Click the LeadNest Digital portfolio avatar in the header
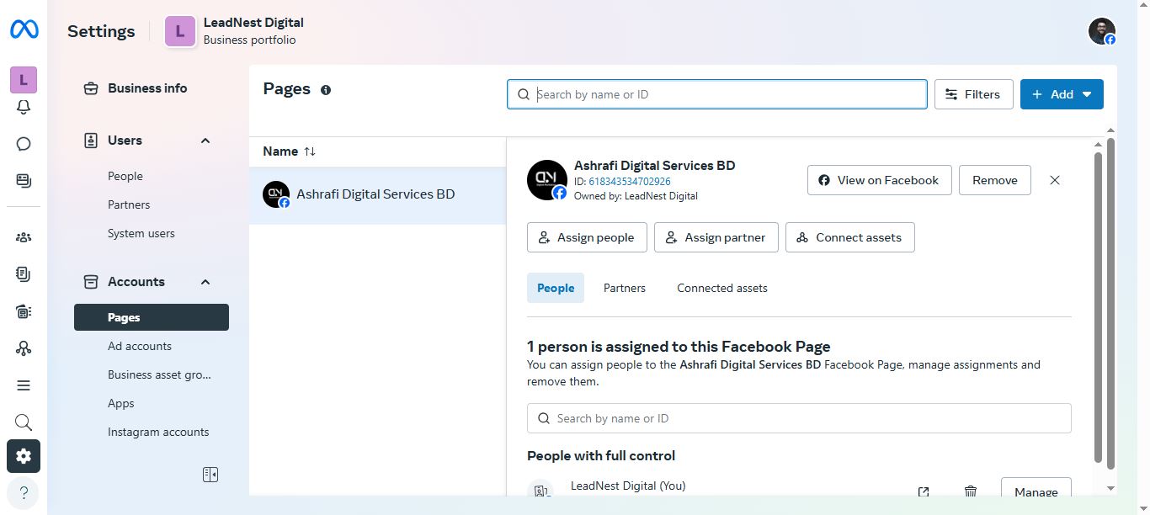 (x=179, y=31)
